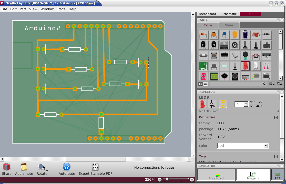The height and width of the screenshot is (184, 286).
Task: Pick the seven-segment display part
Action: tap(266, 66)
